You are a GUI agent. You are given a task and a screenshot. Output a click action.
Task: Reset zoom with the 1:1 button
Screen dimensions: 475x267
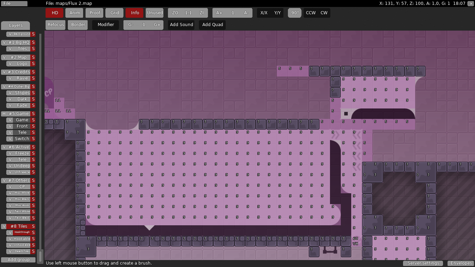[x=188, y=13]
